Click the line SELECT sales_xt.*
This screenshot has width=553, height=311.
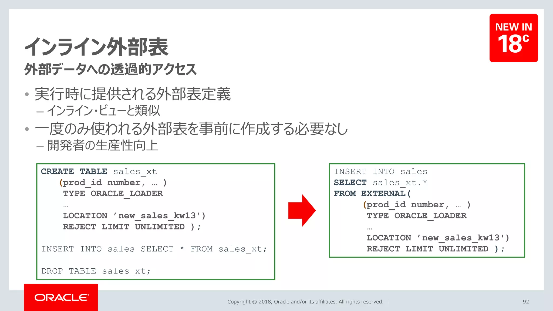(x=380, y=183)
